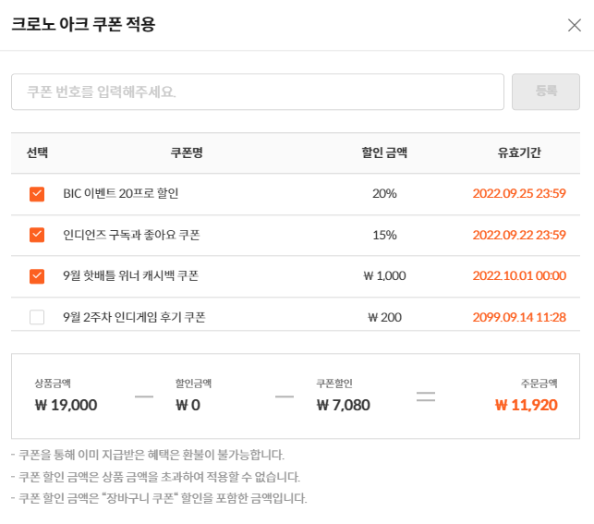Click the 2099.09.14 11:28 expiry date
The width and height of the screenshot is (594, 524).
click(x=519, y=317)
